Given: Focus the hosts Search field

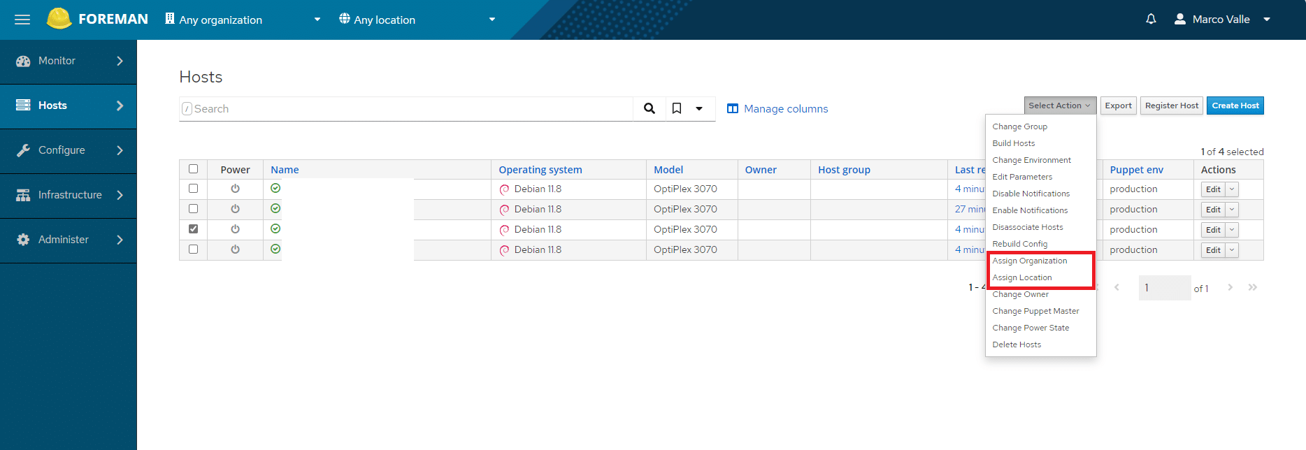Looking at the screenshot, I should tap(406, 108).
